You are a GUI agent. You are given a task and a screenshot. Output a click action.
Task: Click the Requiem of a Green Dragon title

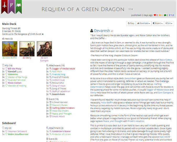[83, 9]
